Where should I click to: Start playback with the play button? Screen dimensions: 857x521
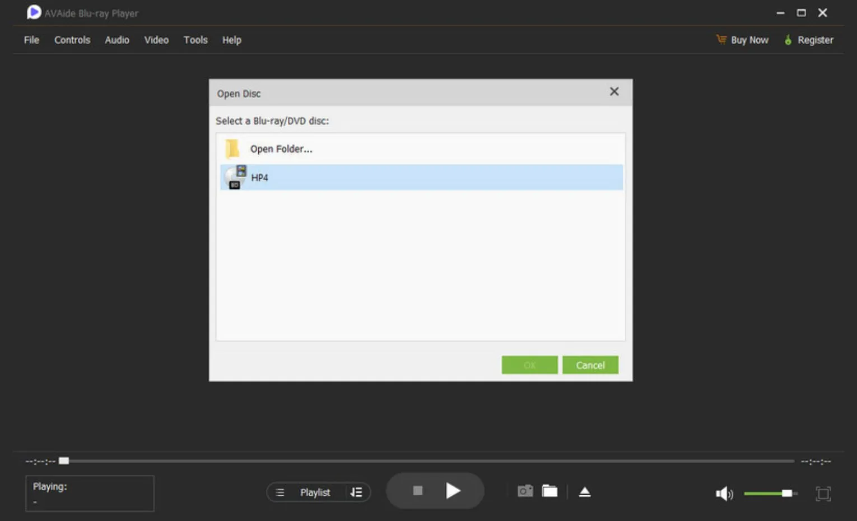click(453, 491)
